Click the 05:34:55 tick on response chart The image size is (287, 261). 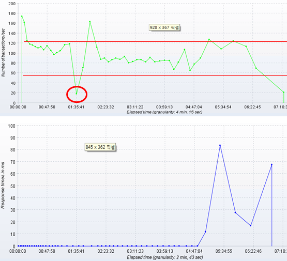coord(224,251)
